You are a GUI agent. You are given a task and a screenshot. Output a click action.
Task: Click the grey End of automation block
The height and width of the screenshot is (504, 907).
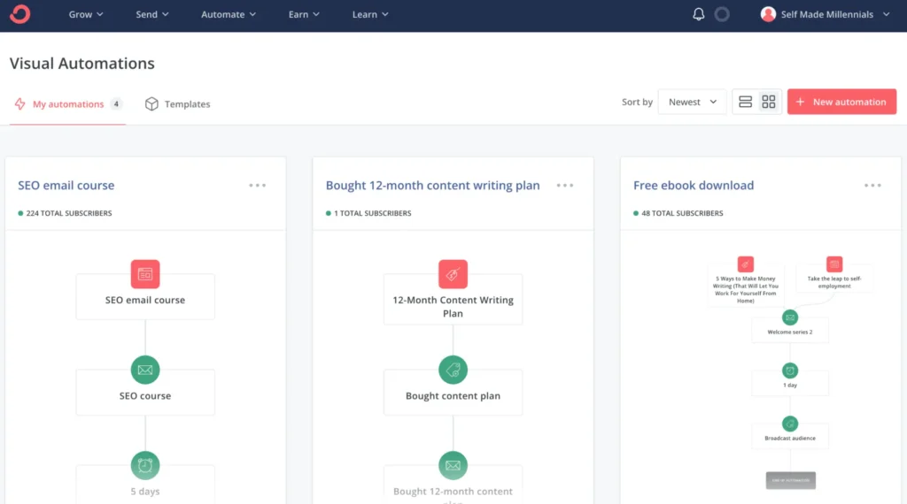click(x=790, y=480)
